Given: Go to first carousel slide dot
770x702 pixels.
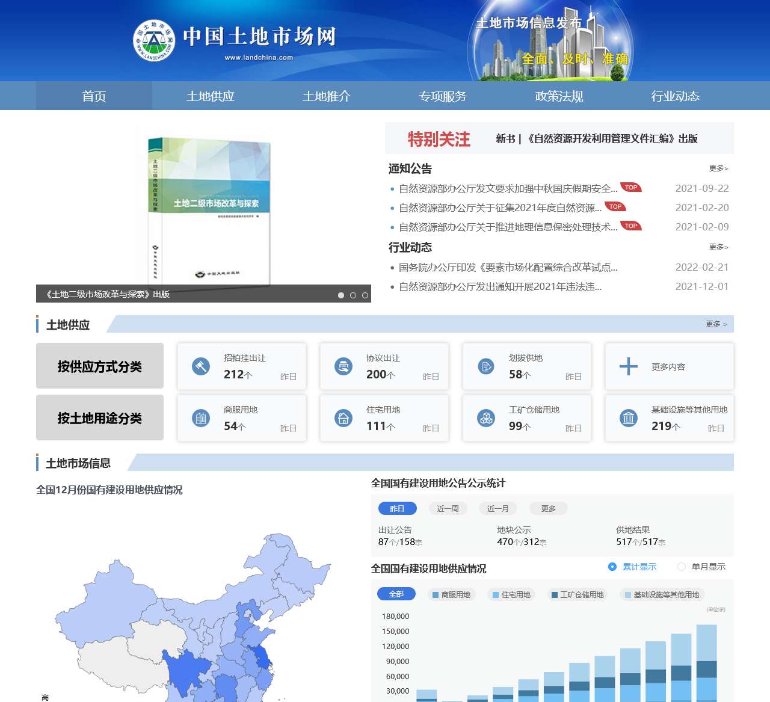Looking at the screenshot, I should click(x=341, y=295).
